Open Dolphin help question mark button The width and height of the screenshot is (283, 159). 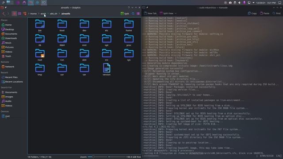coord(129,8)
